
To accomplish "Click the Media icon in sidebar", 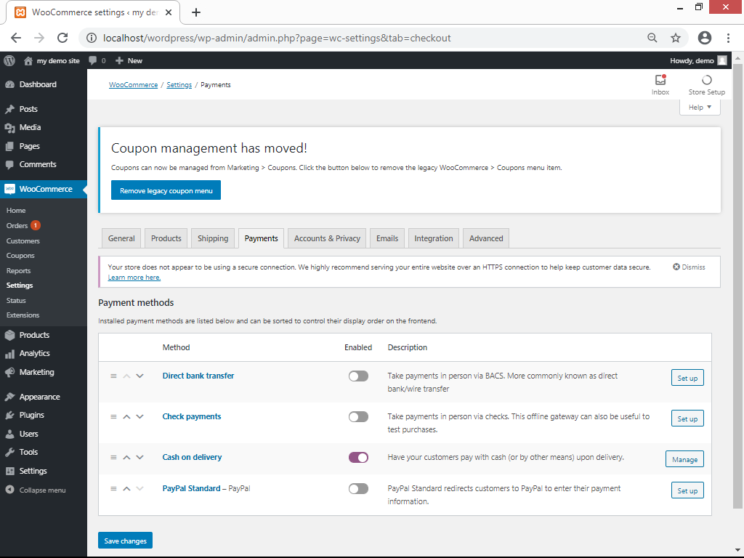I will [x=10, y=128].
